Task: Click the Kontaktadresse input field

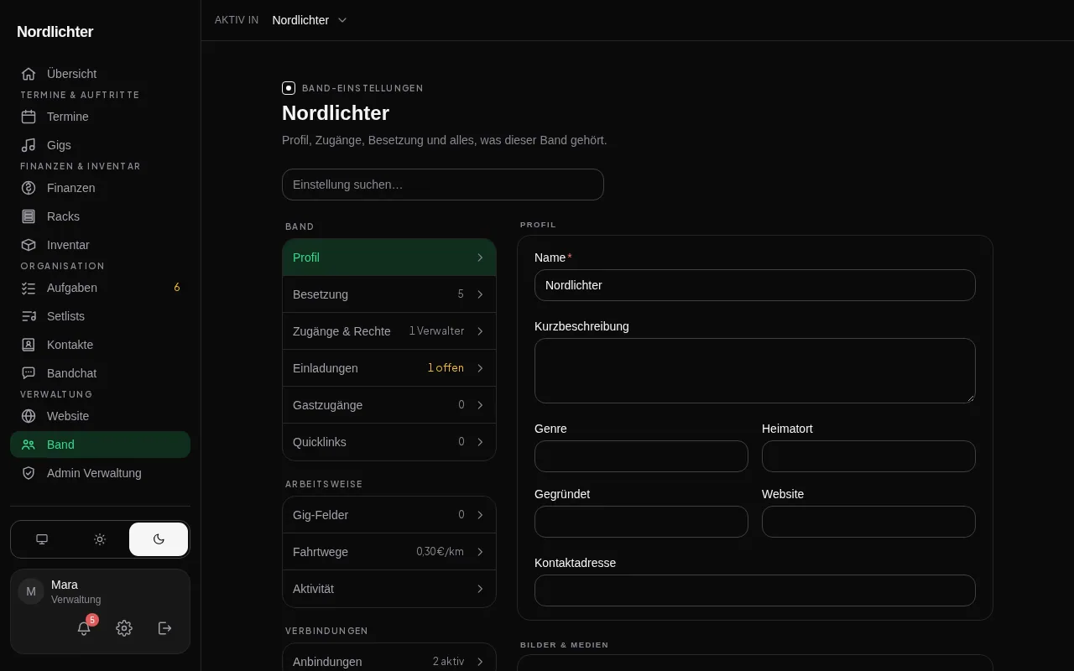Action: point(755,590)
